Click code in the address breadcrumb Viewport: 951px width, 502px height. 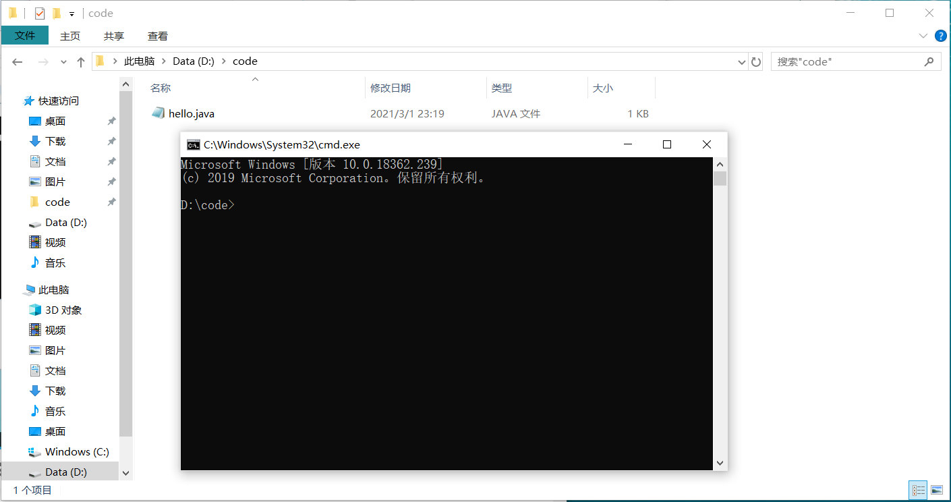click(245, 61)
